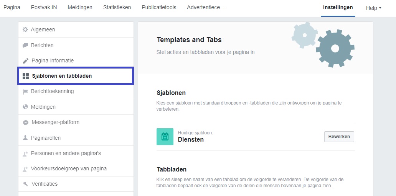Open the truncated Advertentiece… tab

point(206,8)
